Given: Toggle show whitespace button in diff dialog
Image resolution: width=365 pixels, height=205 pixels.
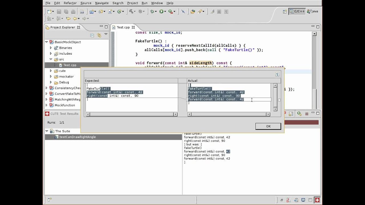Looking at the screenshot, I should coord(277,74).
